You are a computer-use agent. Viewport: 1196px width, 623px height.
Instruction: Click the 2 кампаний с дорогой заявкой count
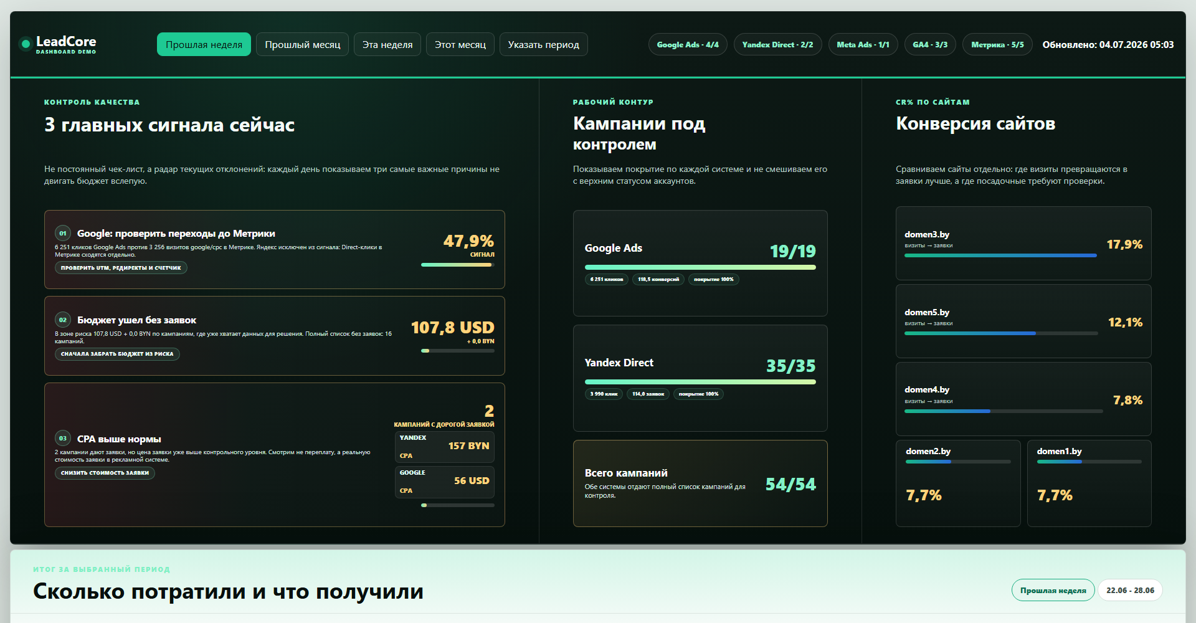pyautogui.click(x=489, y=411)
